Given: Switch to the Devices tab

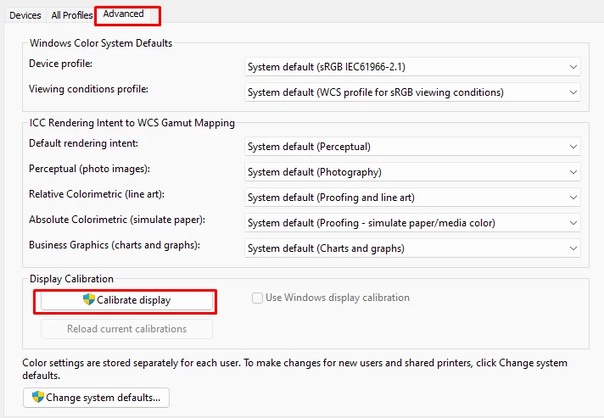Looking at the screenshot, I should [25, 15].
